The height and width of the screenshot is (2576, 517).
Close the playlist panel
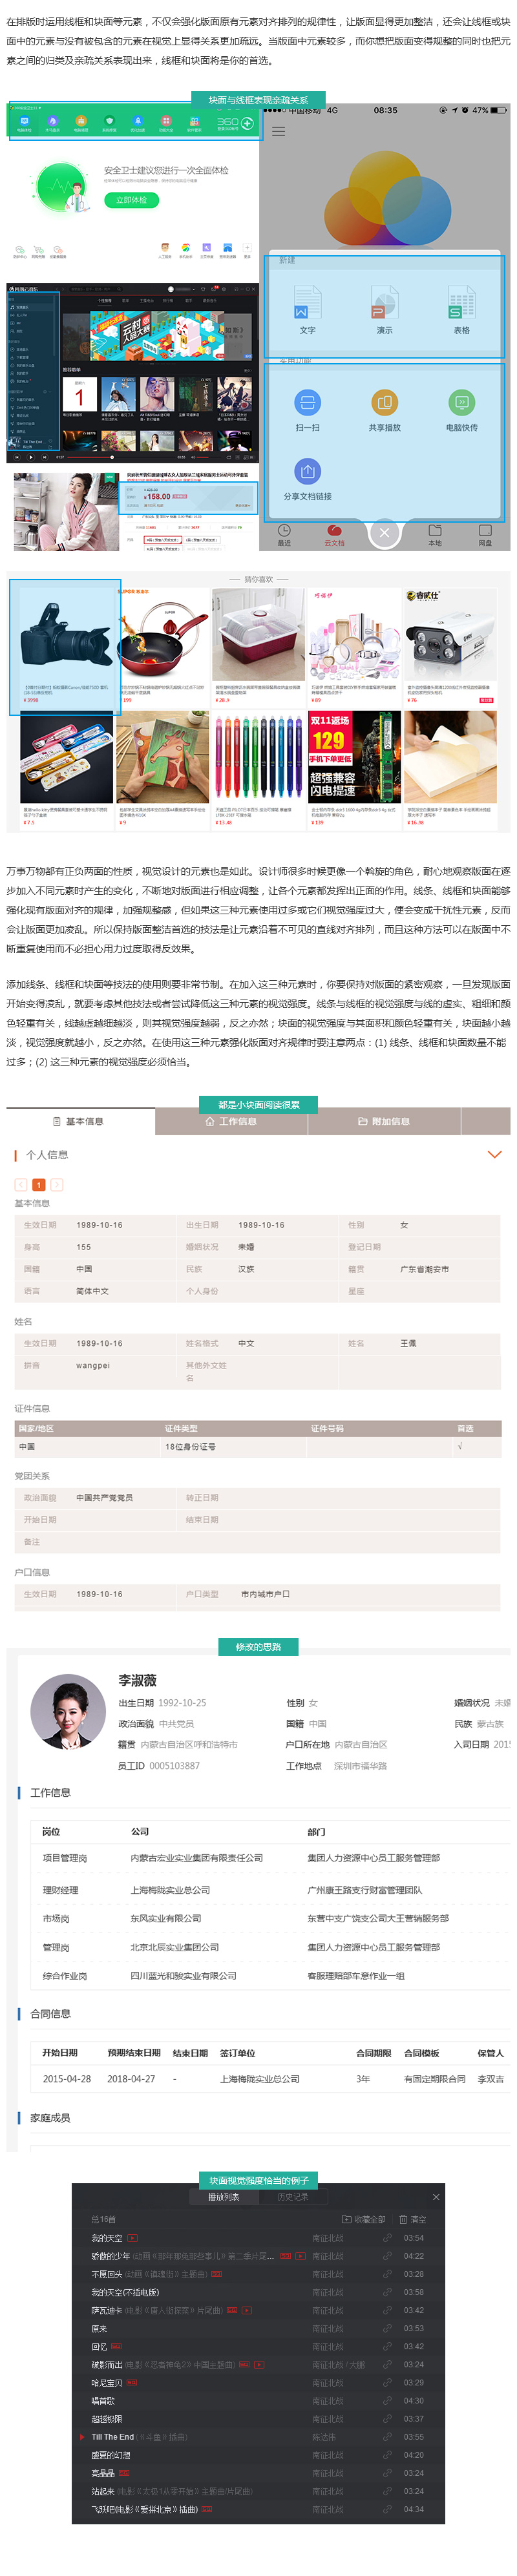(x=436, y=2197)
